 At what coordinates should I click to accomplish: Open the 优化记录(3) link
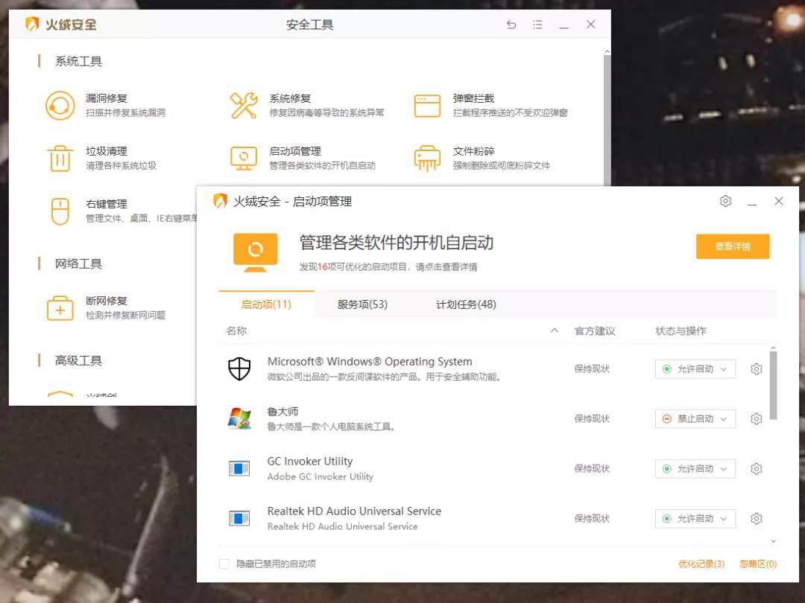click(701, 564)
